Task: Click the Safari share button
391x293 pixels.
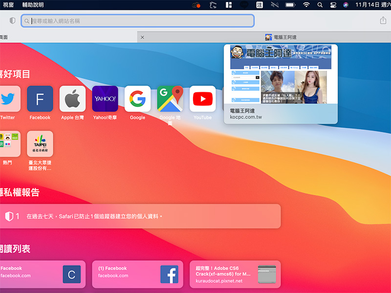Action: point(383,21)
